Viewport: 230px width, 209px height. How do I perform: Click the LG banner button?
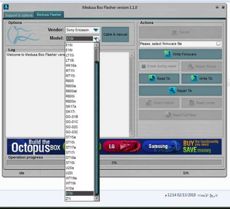tap(122, 146)
